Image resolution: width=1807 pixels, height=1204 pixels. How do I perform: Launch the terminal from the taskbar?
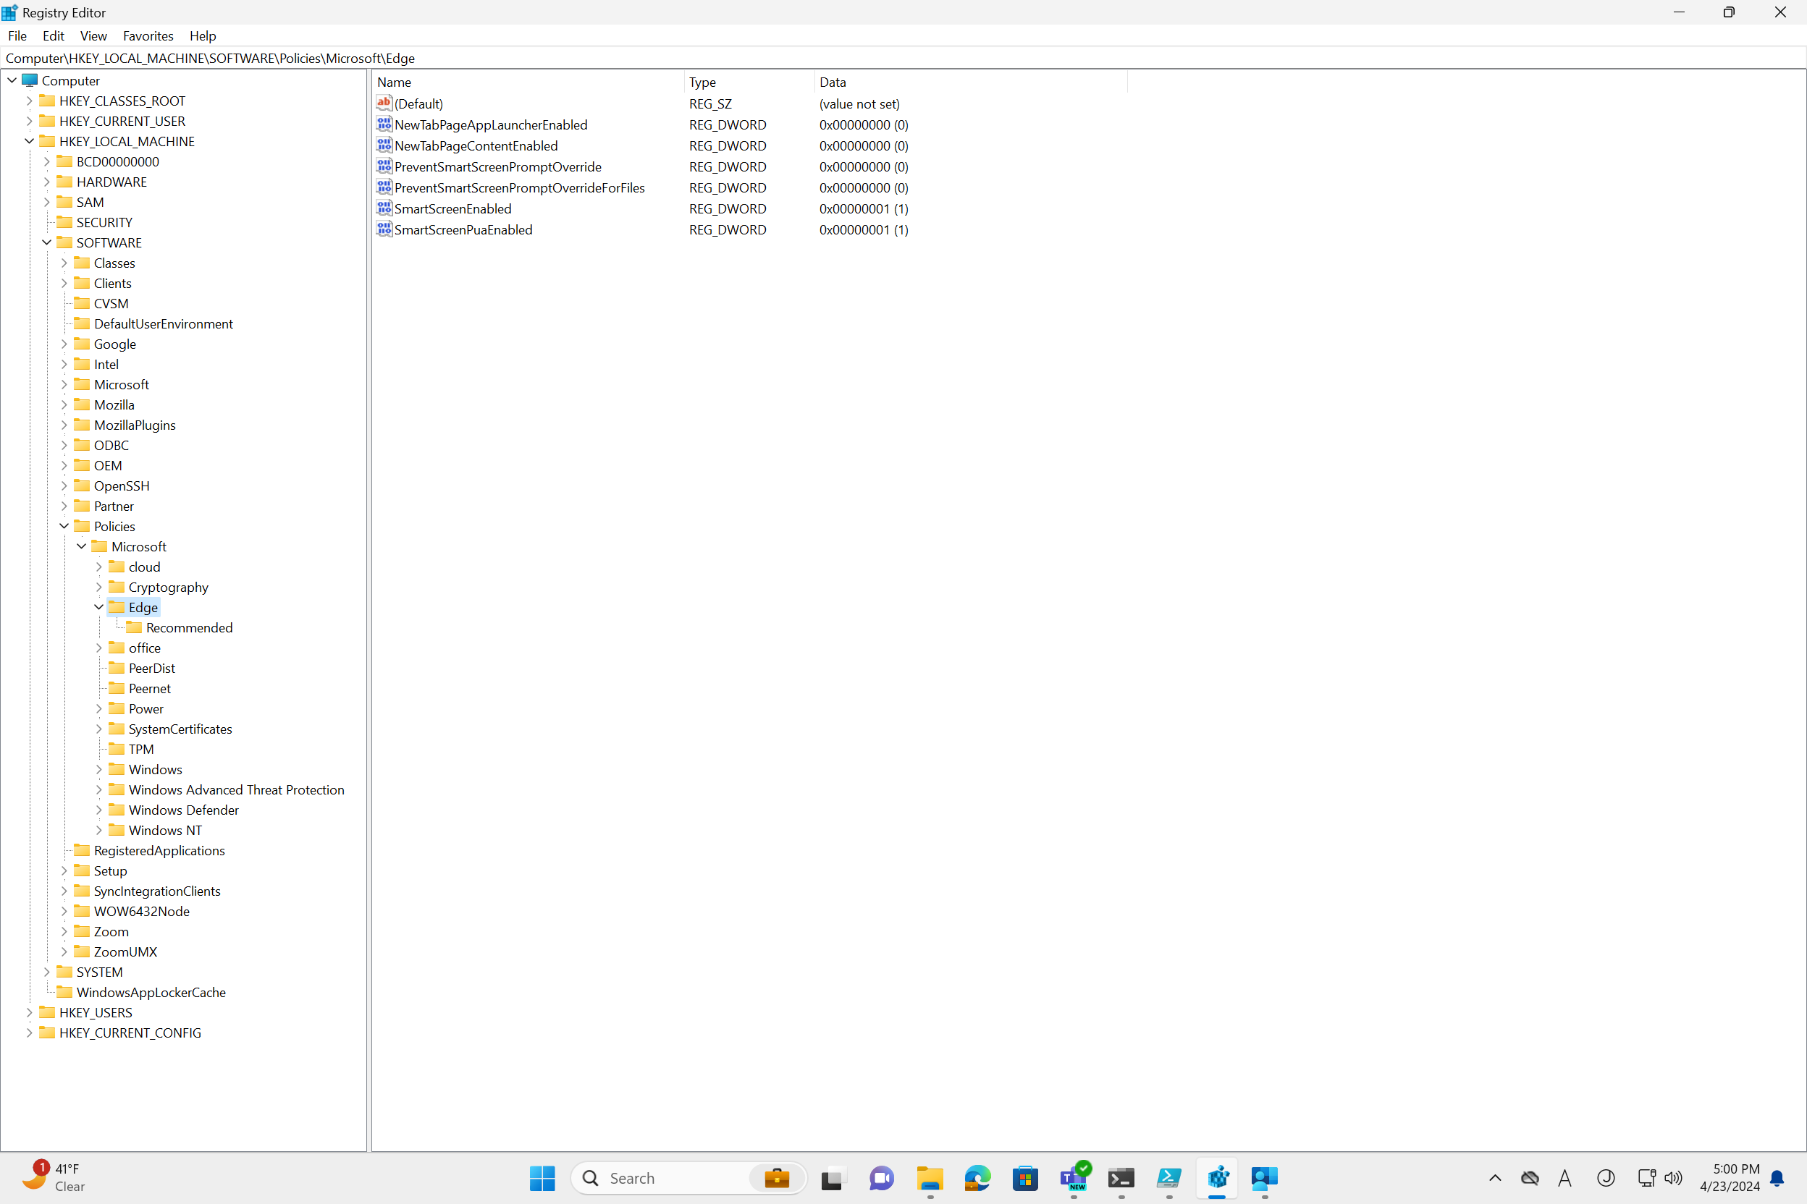click(x=1121, y=1178)
